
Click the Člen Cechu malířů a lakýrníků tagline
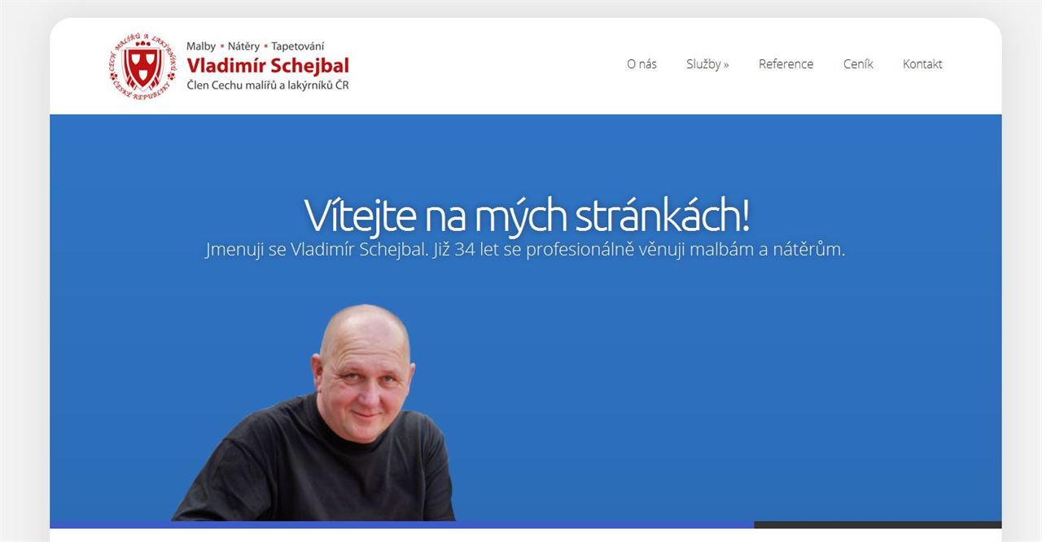tap(268, 85)
